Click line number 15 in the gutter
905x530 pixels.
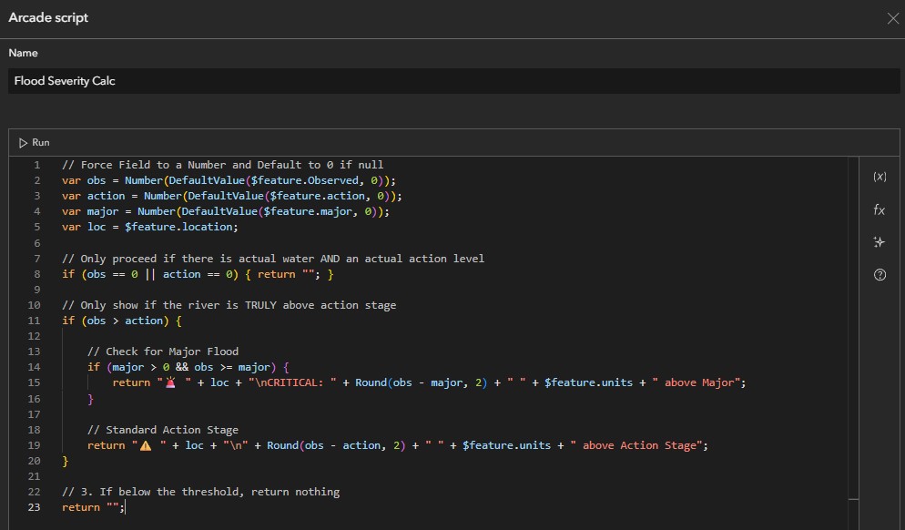pyautogui.click(x=34, y=382)
